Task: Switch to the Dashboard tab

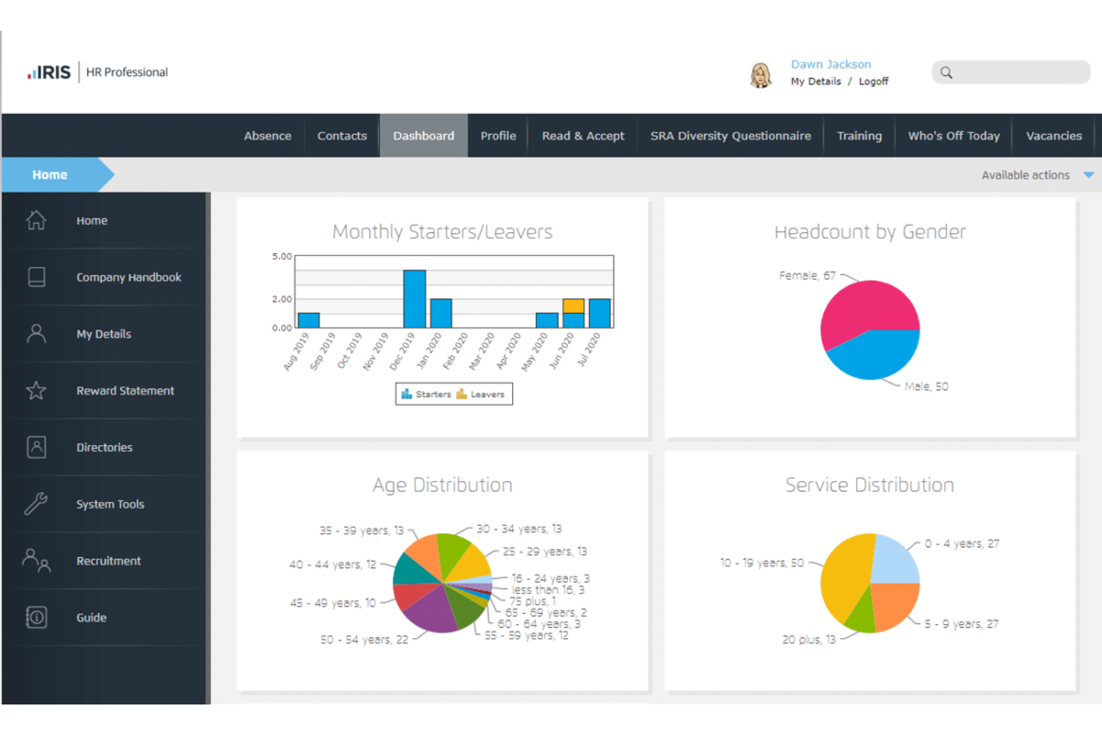Action: [423, 136]
